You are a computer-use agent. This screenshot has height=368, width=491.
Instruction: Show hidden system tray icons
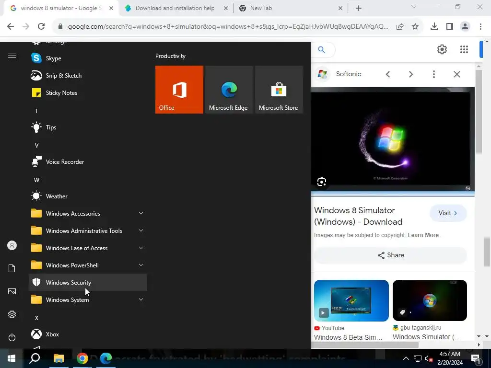[406, 358]
